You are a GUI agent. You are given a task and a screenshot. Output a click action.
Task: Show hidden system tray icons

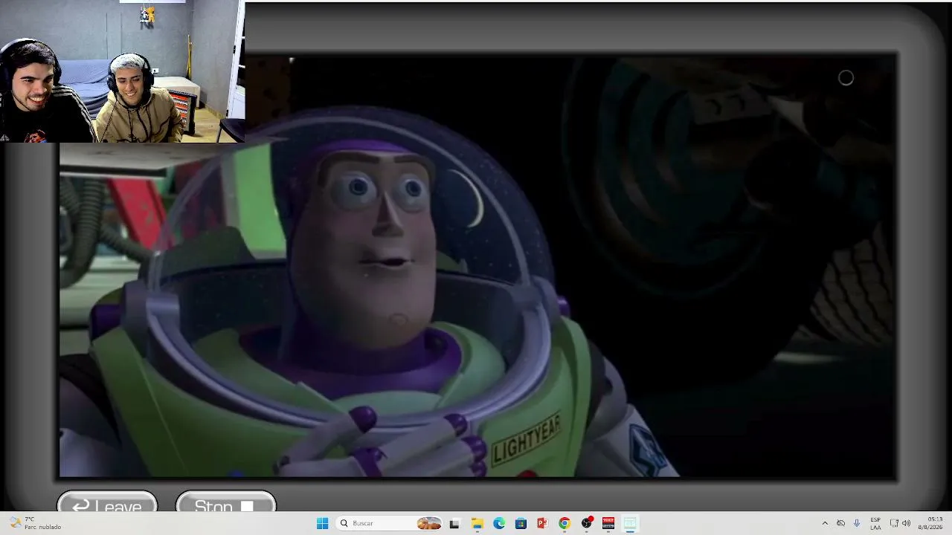coord(824,523)
